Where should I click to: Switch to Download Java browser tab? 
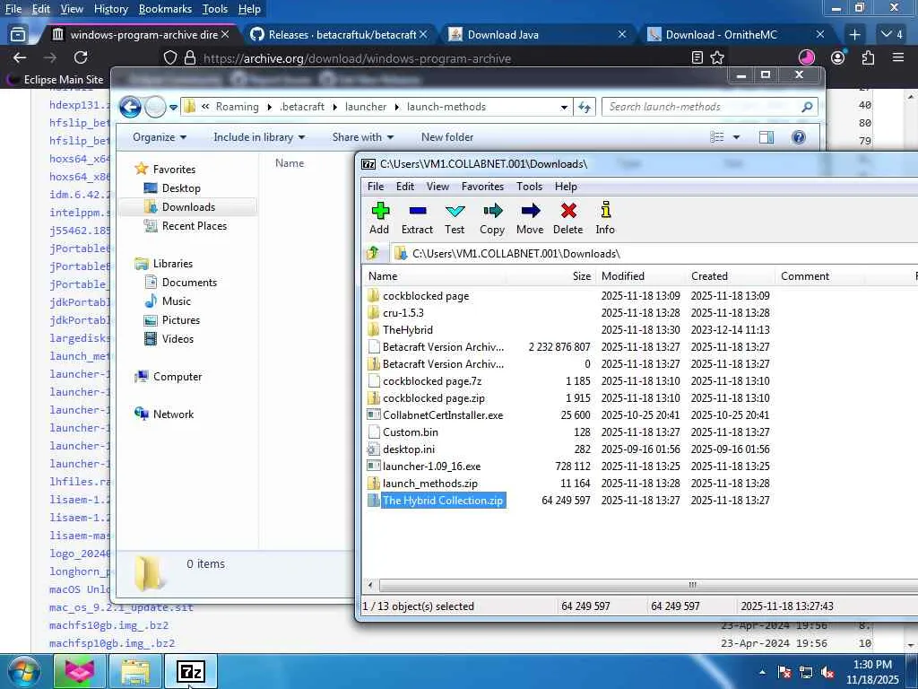(x=536, y=35)
